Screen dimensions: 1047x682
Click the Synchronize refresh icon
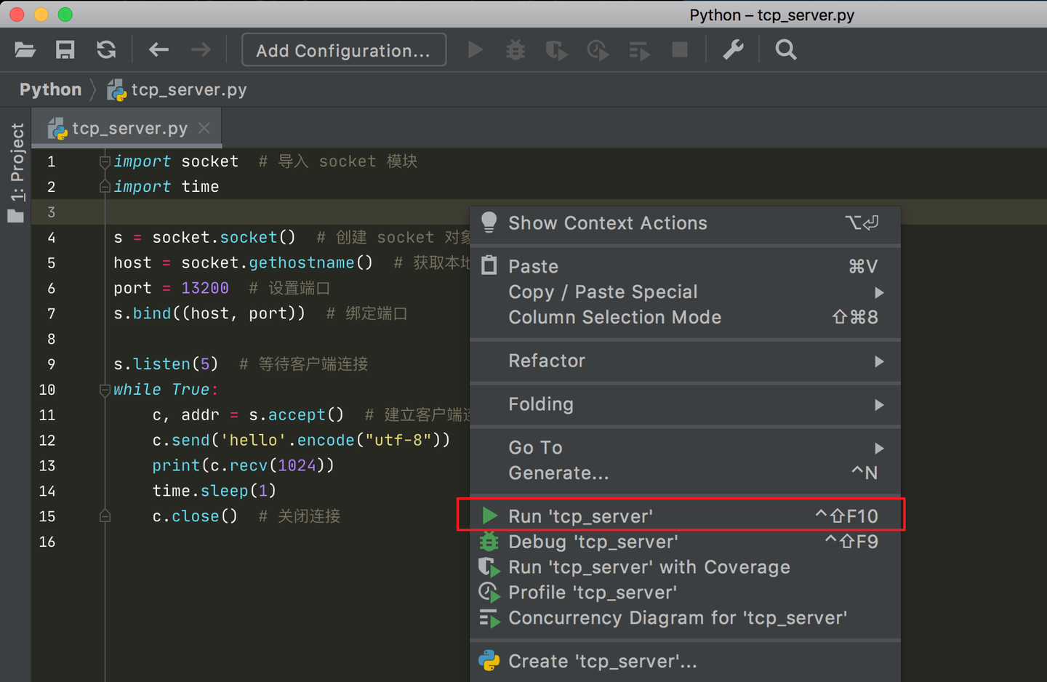click(x=106, y=49)
